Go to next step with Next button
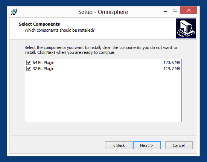Viewport: 207px width, 162px height. point(147,145)
